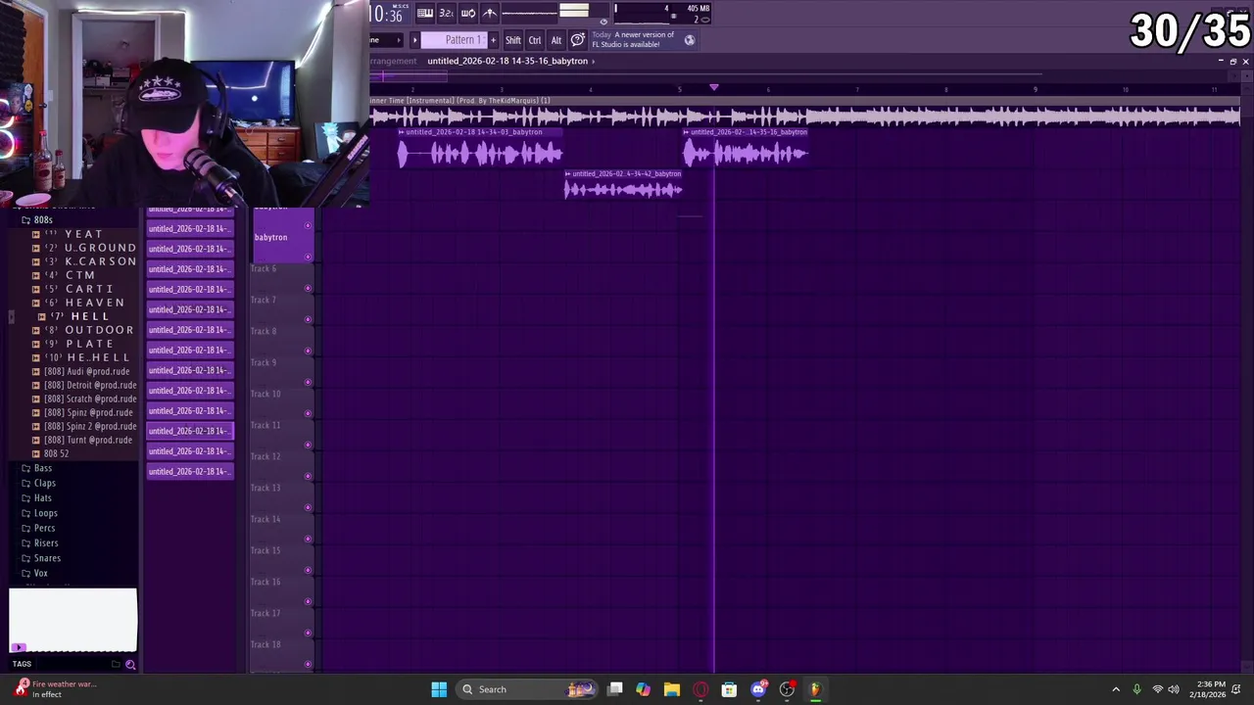Click the browser search magnifier icon
Image resolution: width=1254 pixels, height=705 pixels.
pos(130,665)
